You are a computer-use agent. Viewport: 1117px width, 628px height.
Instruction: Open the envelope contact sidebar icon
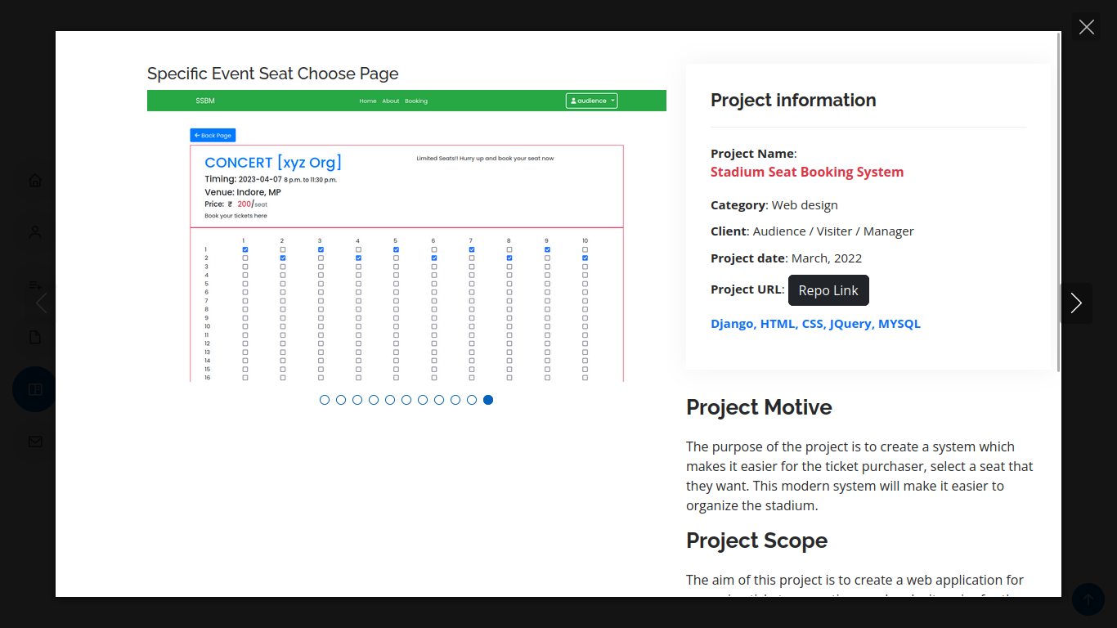point(35,442)
